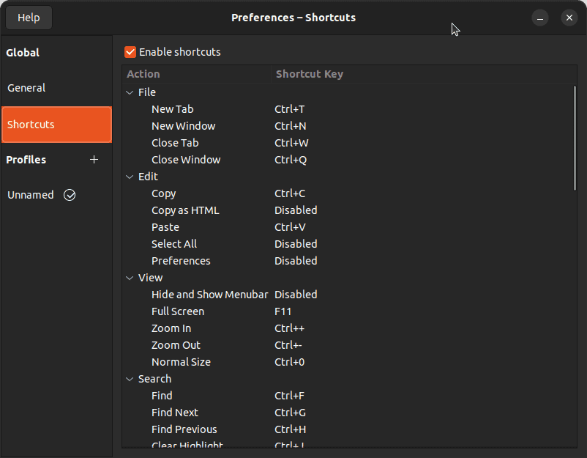Select the Copy action row
Image resolution: width=587 pixels, height=458 pixels.
164,193
